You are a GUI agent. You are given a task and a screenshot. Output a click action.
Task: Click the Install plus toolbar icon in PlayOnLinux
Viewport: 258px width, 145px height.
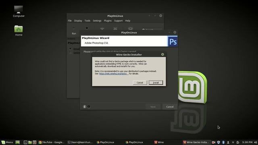(102, 29)
